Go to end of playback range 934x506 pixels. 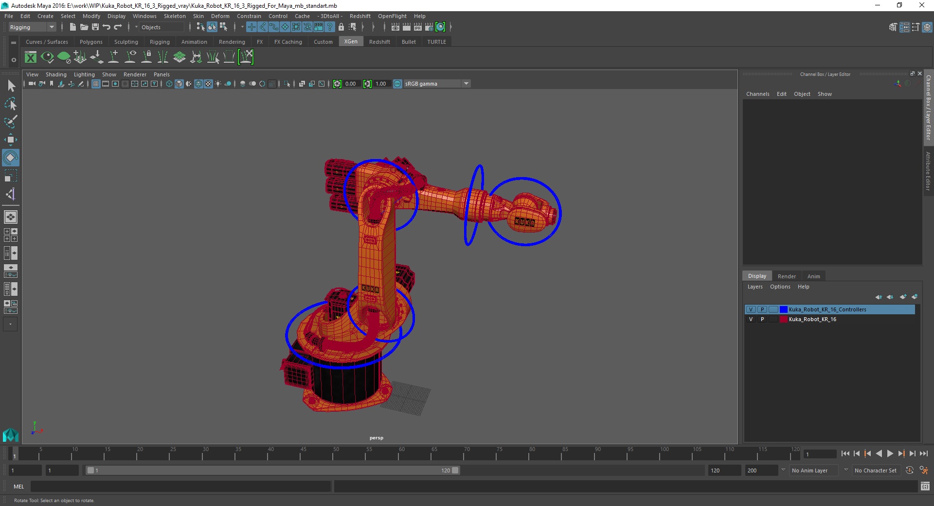pos(923,453)
